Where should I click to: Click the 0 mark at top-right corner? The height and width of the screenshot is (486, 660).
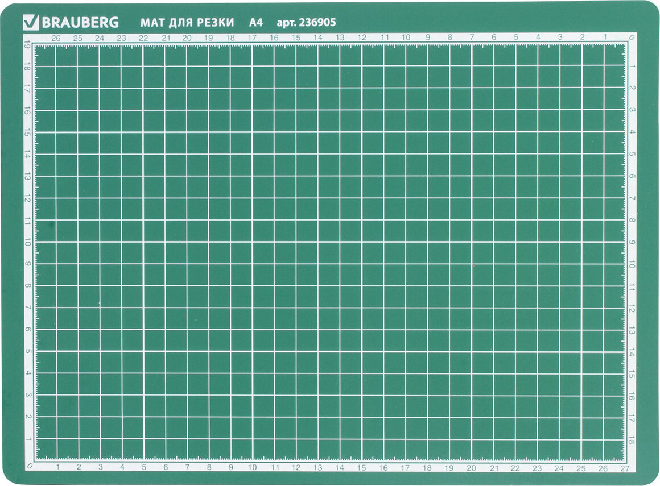632,38
